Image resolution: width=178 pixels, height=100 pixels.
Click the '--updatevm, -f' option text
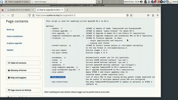point(57,65)
